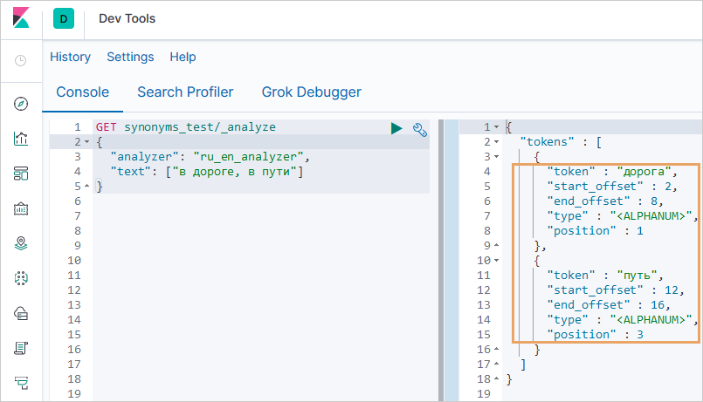
Task: Open the Settings link
Action: tap(130, 57)
